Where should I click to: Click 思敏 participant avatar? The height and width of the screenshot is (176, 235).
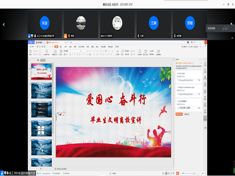click(190, 23)
